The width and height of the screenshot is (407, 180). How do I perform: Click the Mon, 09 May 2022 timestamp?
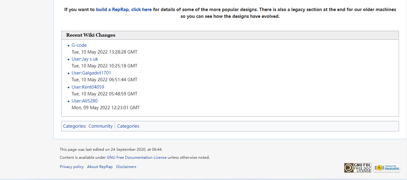[x=106, y=108]
